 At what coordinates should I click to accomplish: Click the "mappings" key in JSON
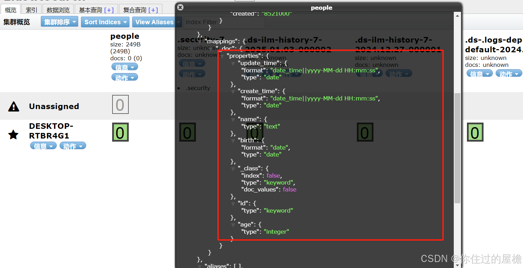pyautogui.click(x=222, y=41)
